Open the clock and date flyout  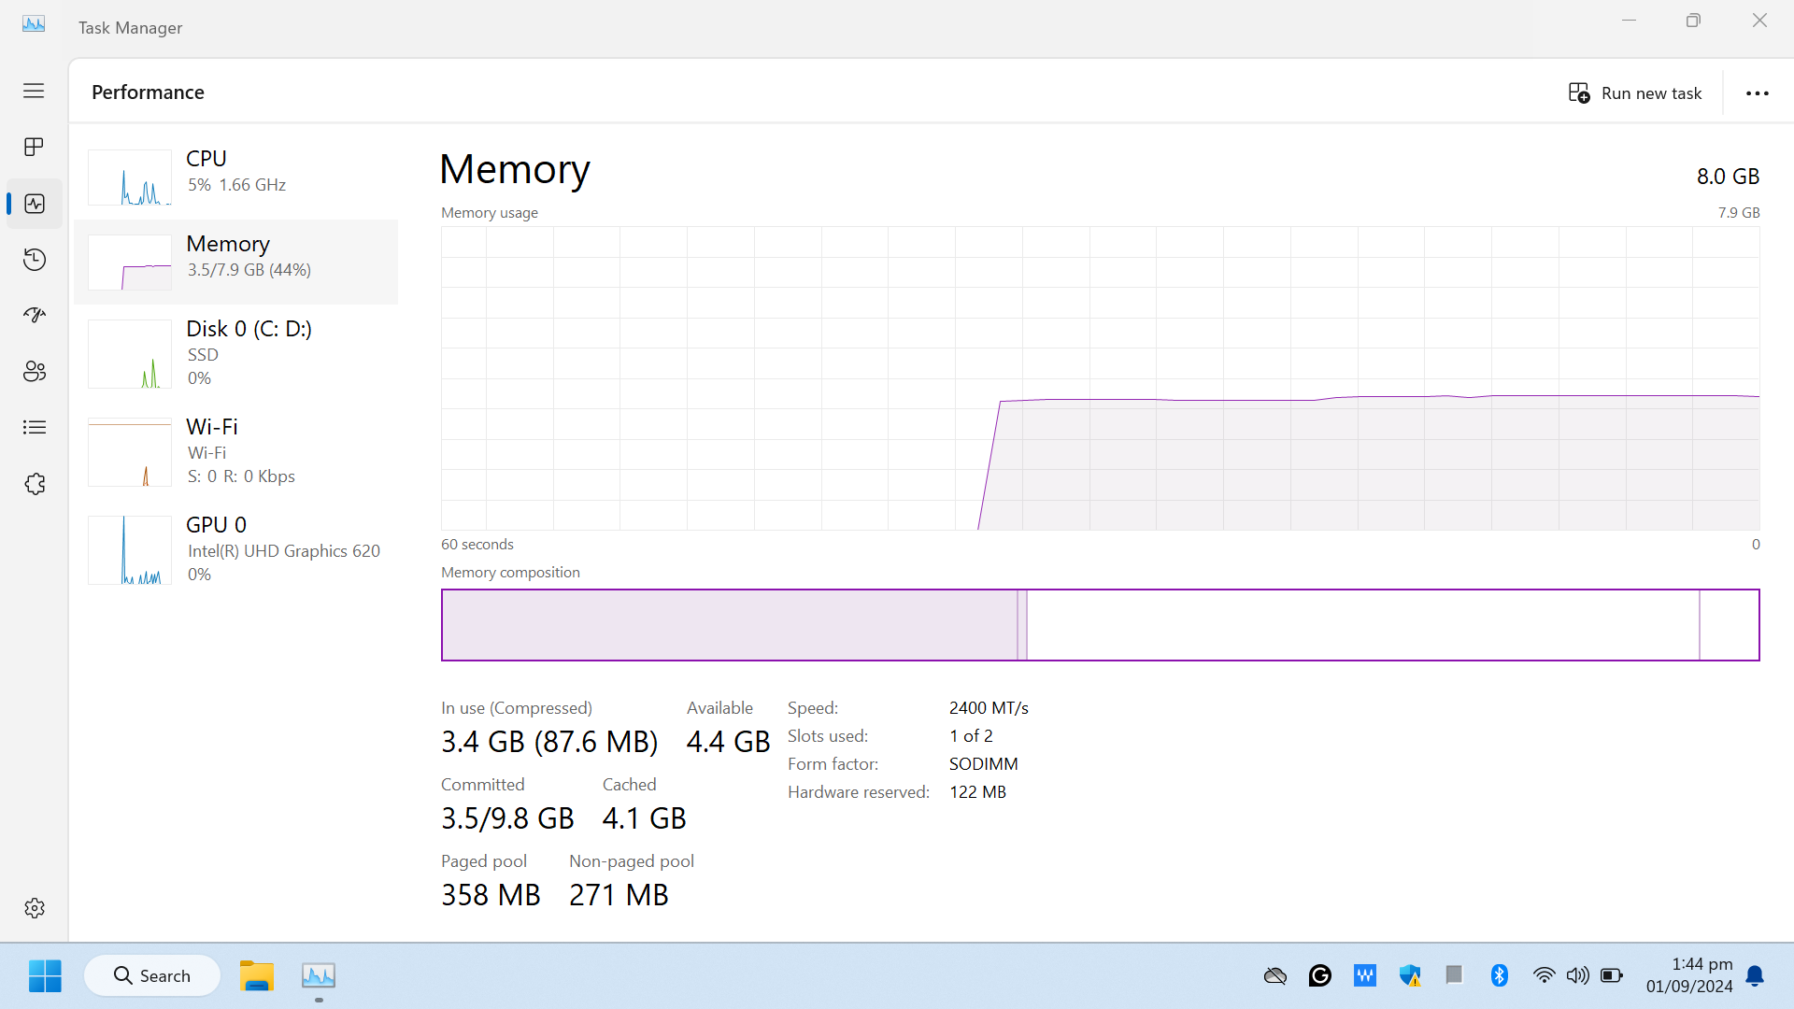pyautogui.click(x=1689, y=975)
